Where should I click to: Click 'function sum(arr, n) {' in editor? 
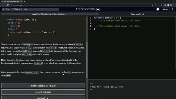pyautogui.click(x=107, y=18)
